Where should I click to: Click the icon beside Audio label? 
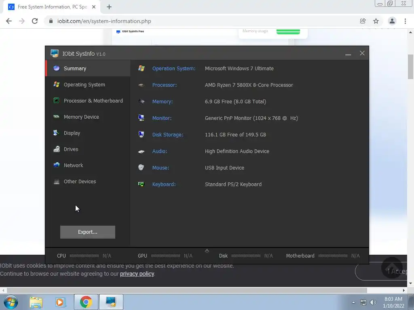(x=141, y=151)
